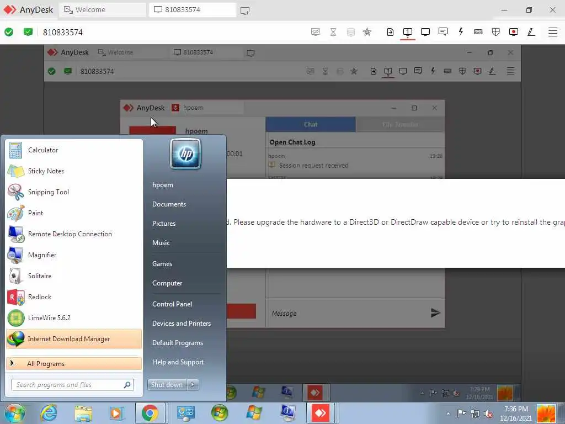The width and height of the screenshot is (565, 424).
Task: Launch Solitaire from the Start menu
Action: (x=74, y=276)
